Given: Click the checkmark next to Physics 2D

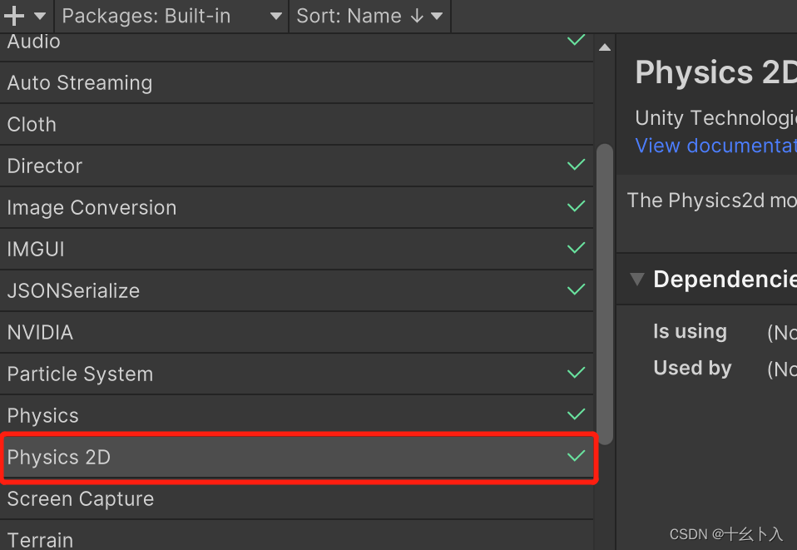Looking at the screenshot, I should (x=576, y=456).
